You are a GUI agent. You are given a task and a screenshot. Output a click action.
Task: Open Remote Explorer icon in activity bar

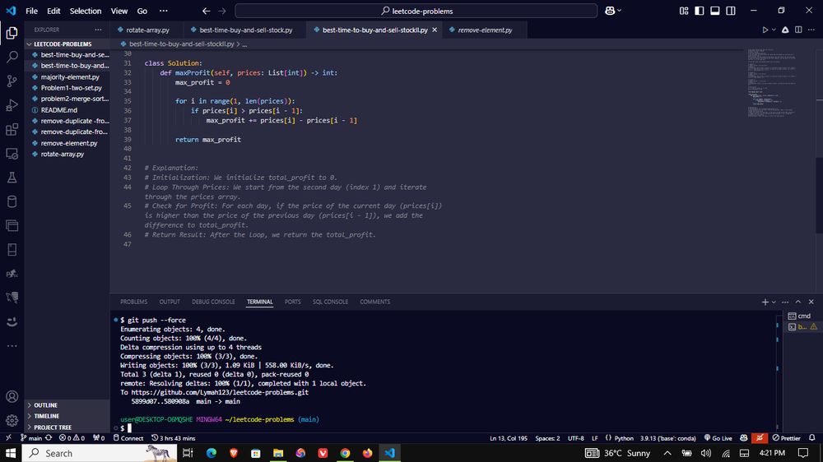coord(12,154)
